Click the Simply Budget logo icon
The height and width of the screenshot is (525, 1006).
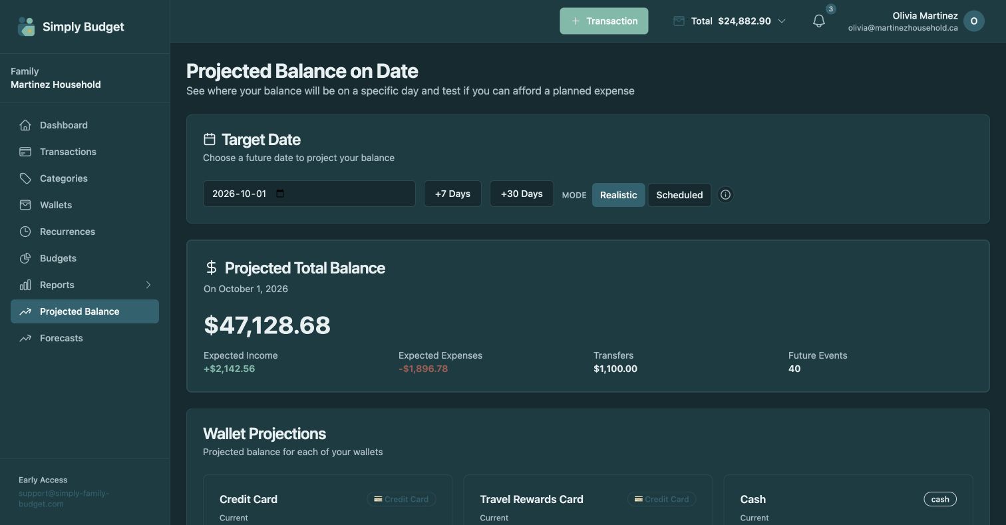tap(26, 27)
